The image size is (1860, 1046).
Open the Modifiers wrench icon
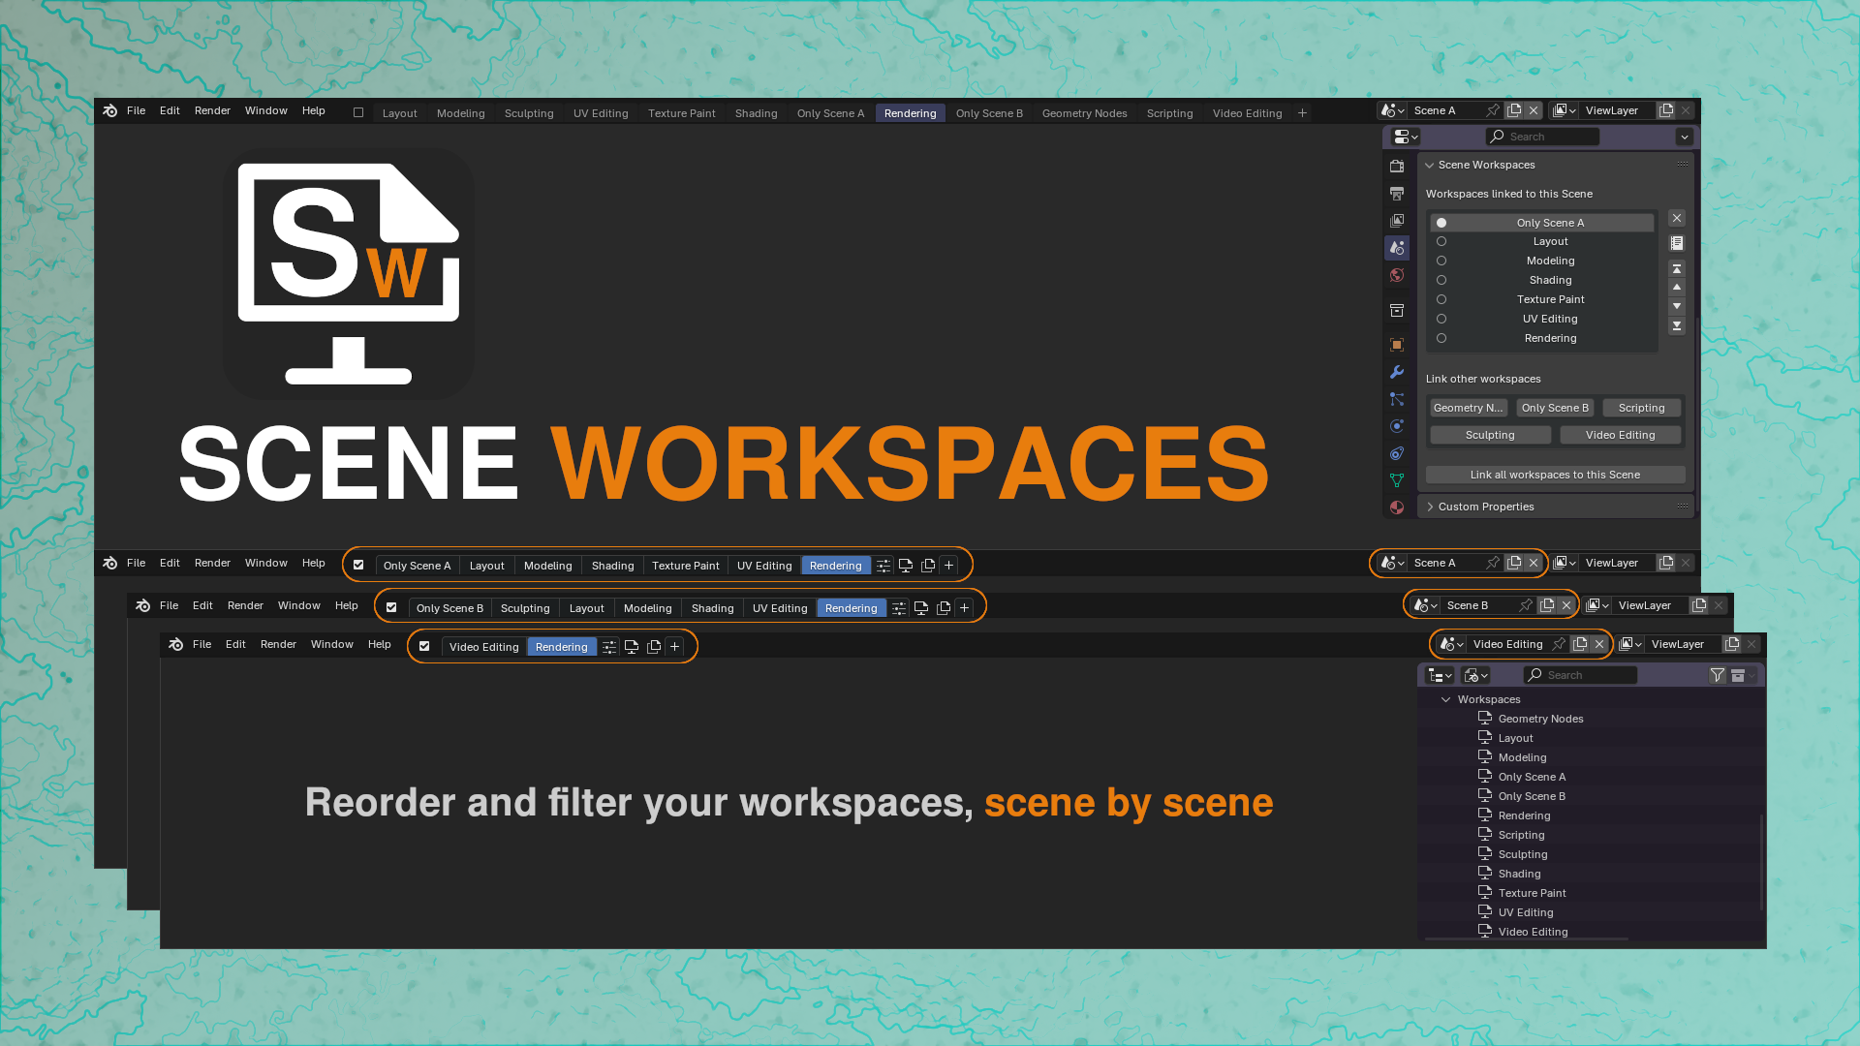pyautogui.click(x=1397, y=372)
